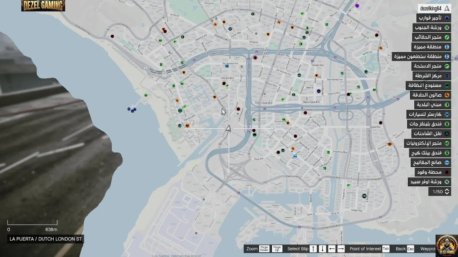The image size is (458, 257).
Task: Click the right arrow Select Blip key
Action: [341, 249]
